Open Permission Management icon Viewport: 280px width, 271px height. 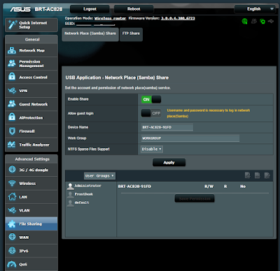[x=12, y=64]
